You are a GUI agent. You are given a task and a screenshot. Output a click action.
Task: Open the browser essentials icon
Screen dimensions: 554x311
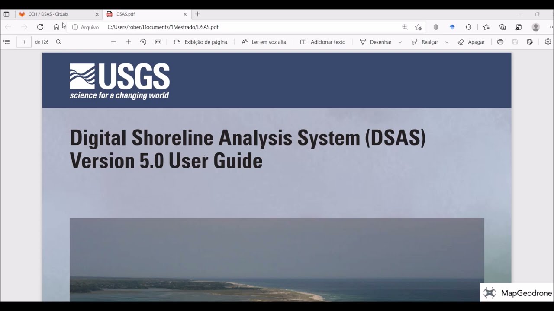click(x=519, y=27)
